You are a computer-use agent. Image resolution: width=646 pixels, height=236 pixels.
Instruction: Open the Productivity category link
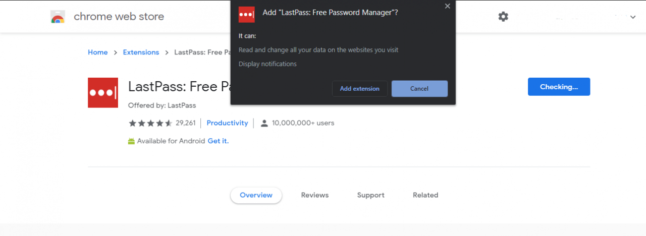click(227, 123)
